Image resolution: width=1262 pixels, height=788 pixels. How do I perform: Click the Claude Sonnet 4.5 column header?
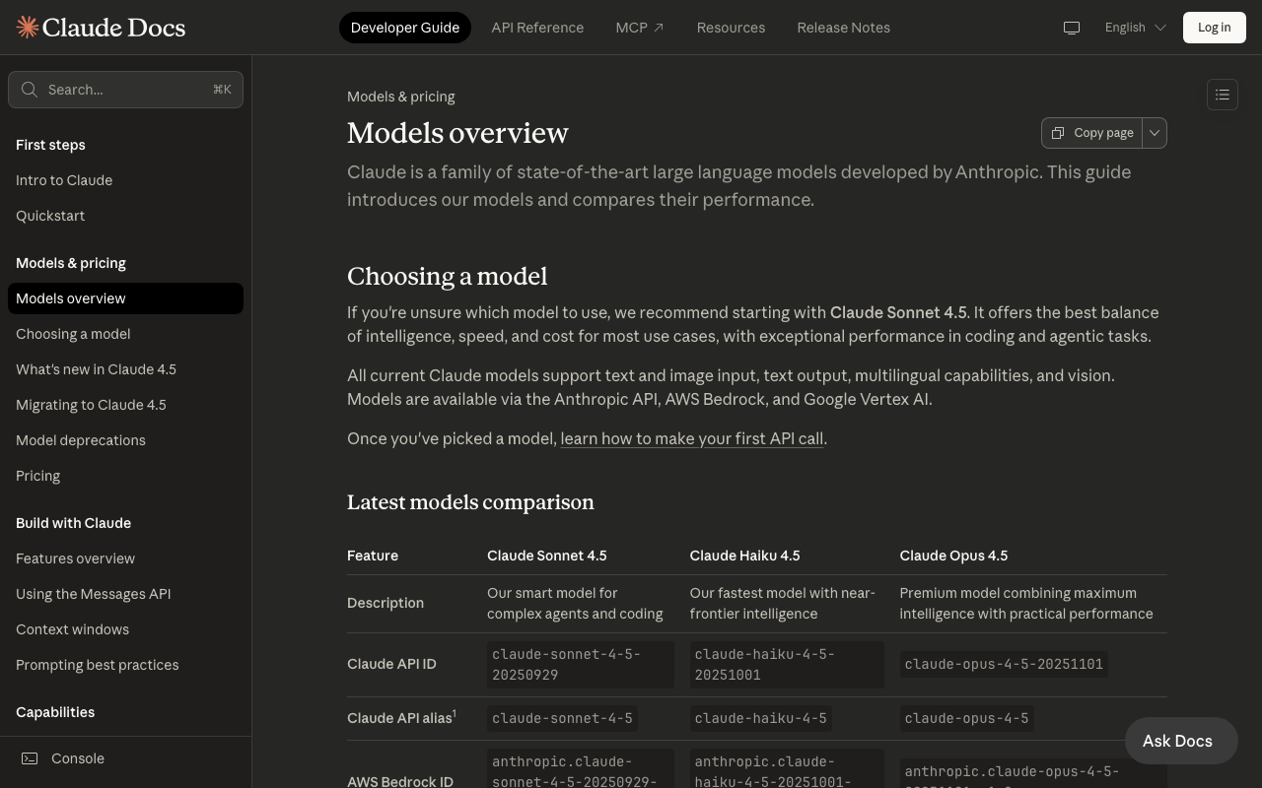pos(547,556)
